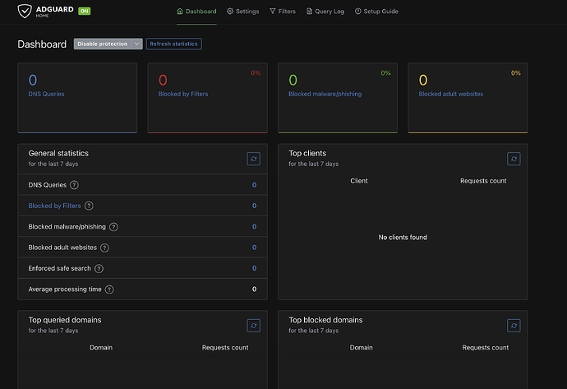Open the Filters dropdown menu
The height and width of the screenshot is (389, 567).
coord(283,12)
